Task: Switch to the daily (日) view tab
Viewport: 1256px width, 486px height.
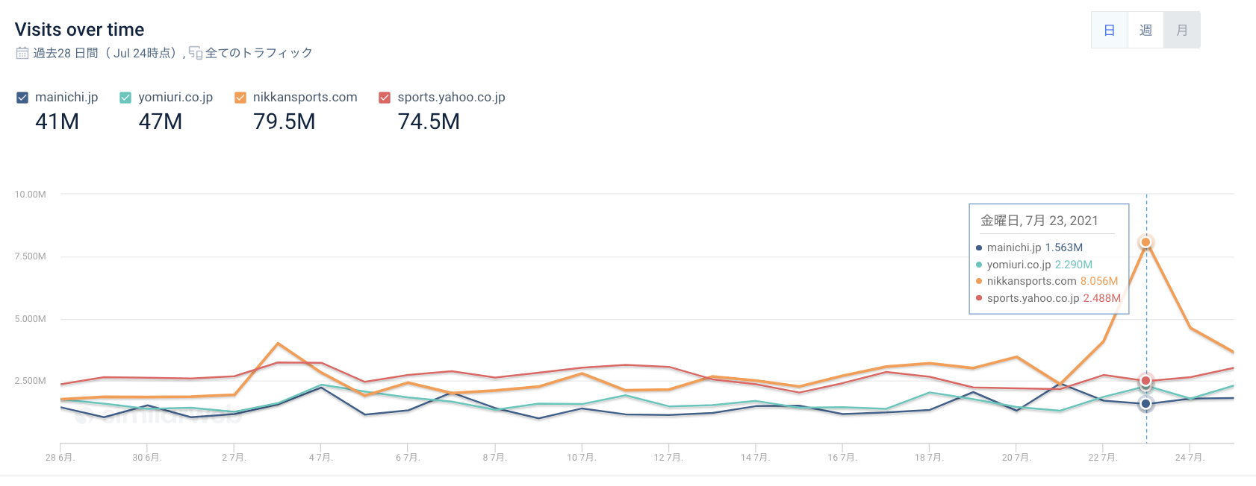Action: [1110, 31]
